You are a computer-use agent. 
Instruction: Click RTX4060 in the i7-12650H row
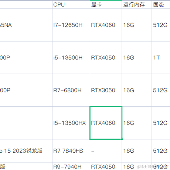106,25
